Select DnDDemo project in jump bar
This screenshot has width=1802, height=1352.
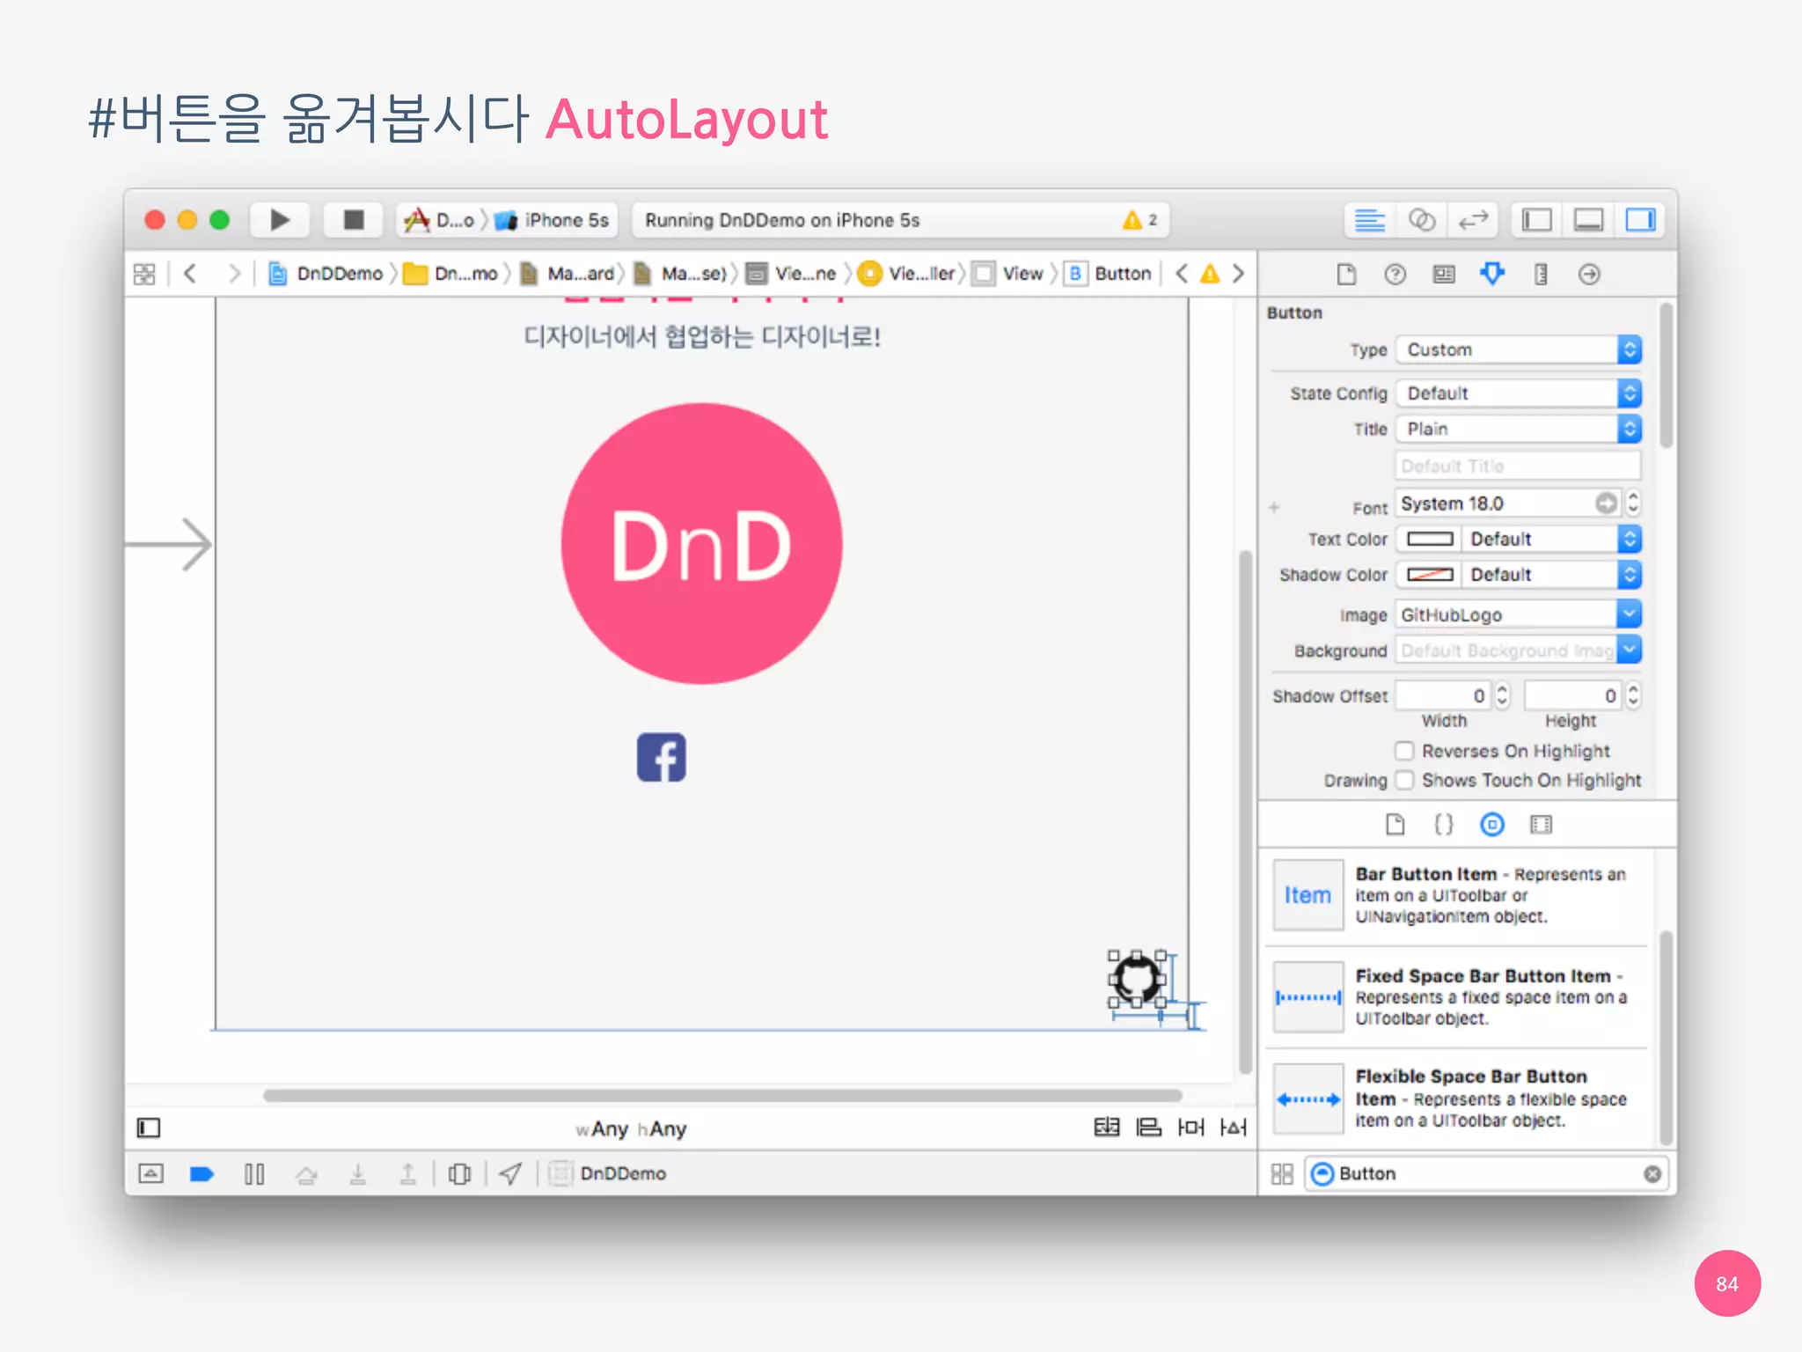coord(326,274)
